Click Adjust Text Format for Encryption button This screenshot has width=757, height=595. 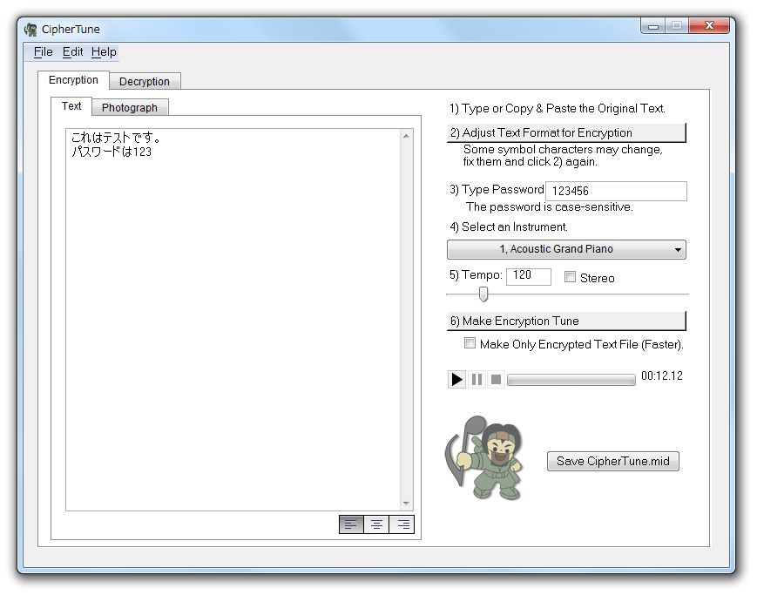pos(566,132)
